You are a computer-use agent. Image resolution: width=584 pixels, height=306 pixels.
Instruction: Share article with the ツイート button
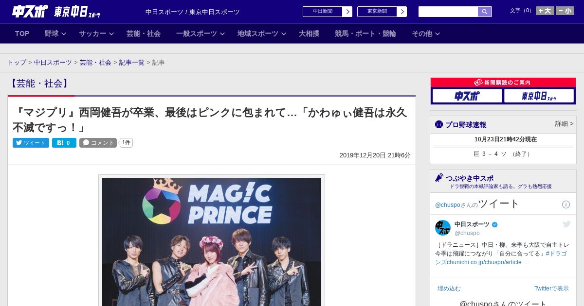pyautogui.click(x=31, y=143)
